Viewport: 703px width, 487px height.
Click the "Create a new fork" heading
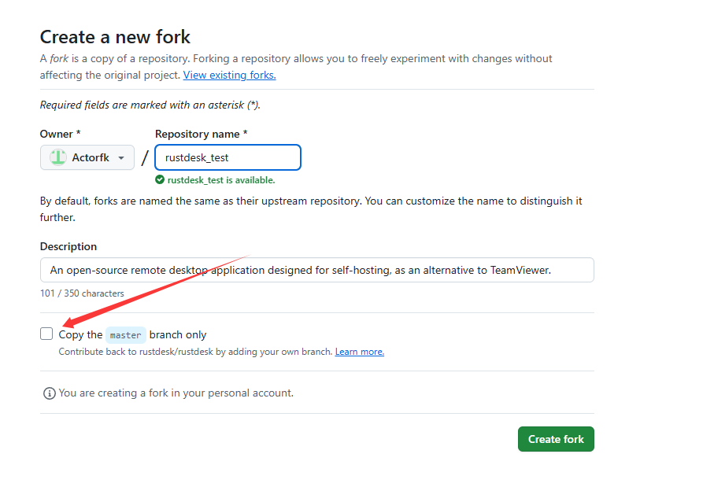pyautogui.click(x=115, y=37)
